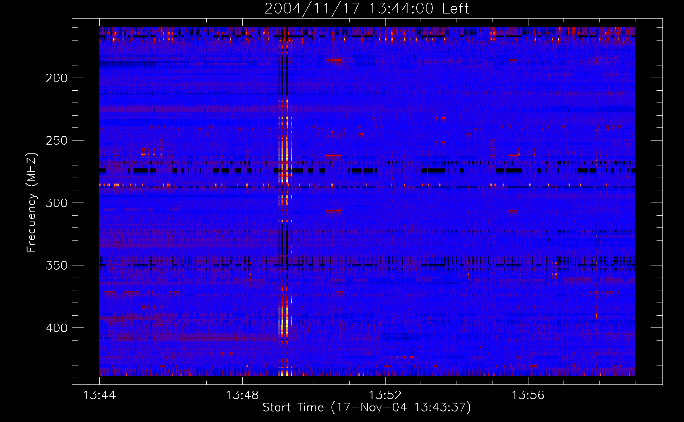The image size is (684, 422).
Task: Select the 350 frequency tick label
Action: [x=57, y=265]
